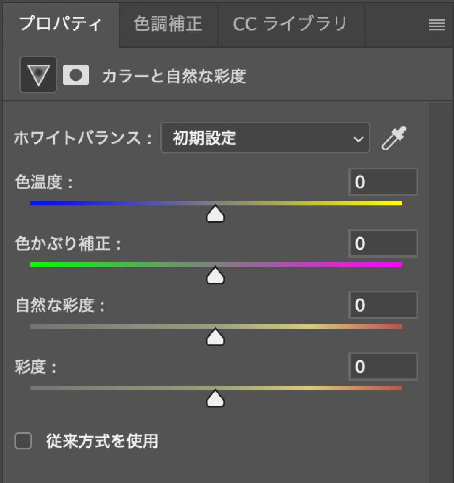This screenshot has width=454, height=483.
Task: Expand white balance options via chevron
Action: [358, 139]
